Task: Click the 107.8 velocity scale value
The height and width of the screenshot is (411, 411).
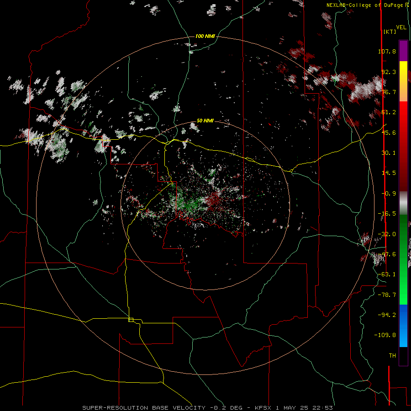Action: click(x=387, y=51)
